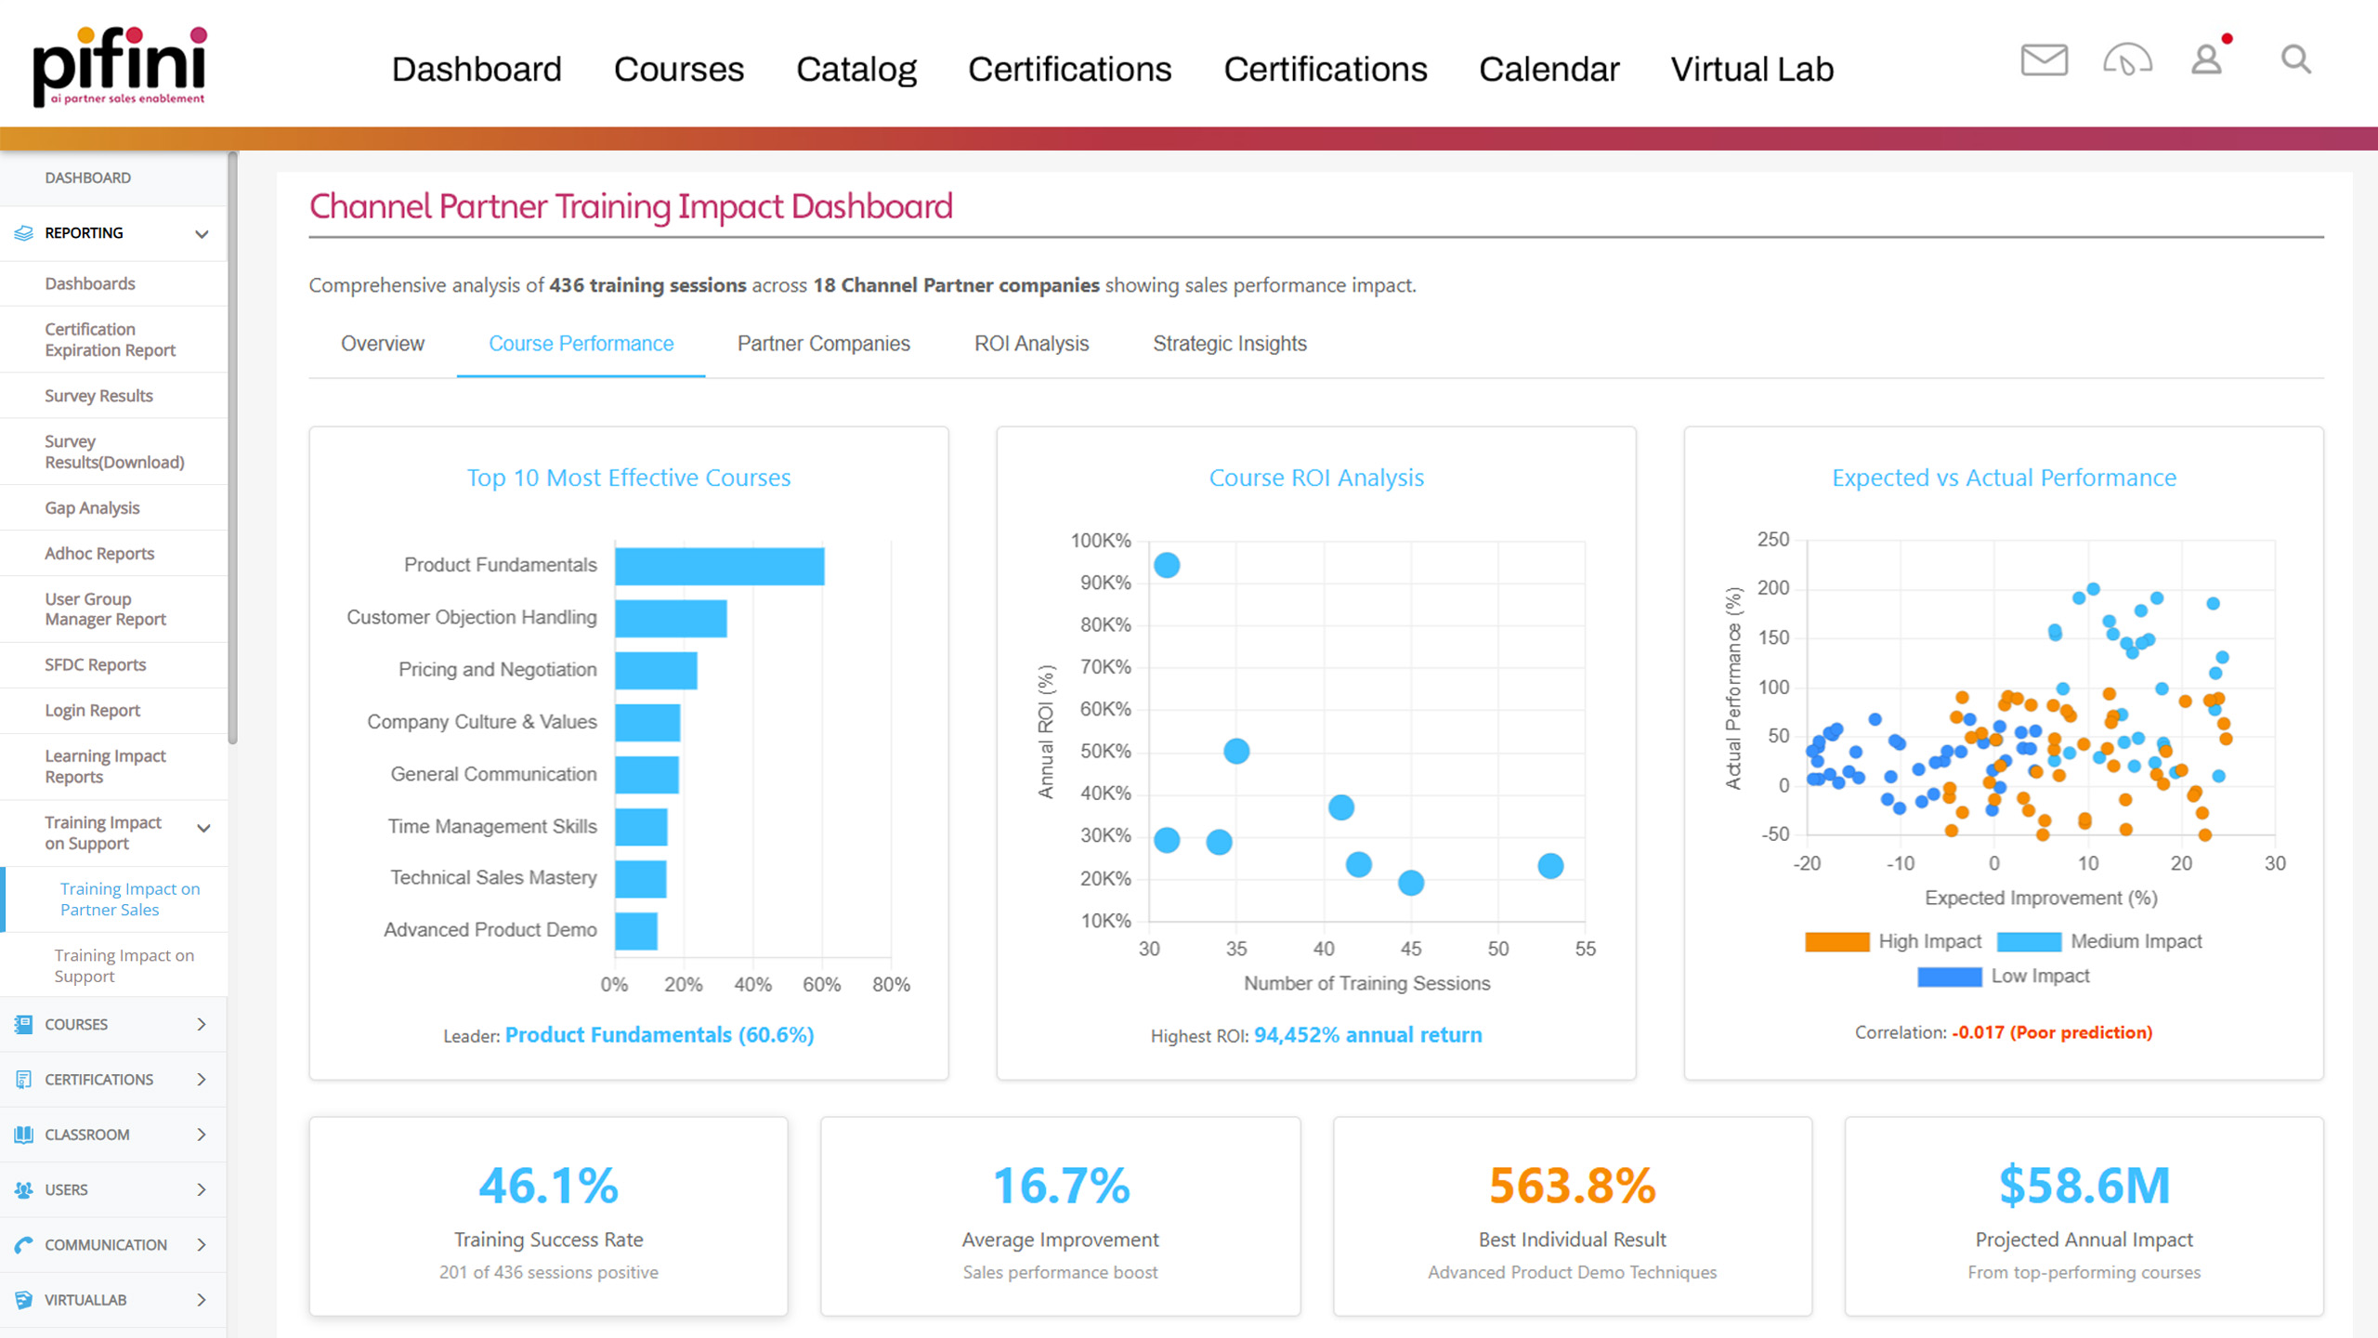The height and width of the screenshot is (1338, 2378).
Task: Toggle Low Impact legend series
Action: tap(2003, 976)
